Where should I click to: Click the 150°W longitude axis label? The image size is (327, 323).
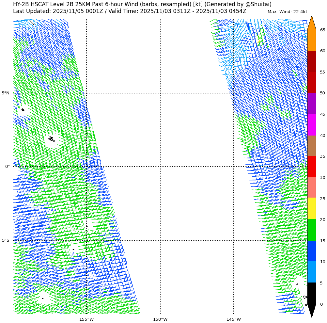click(x=160, y=319)
